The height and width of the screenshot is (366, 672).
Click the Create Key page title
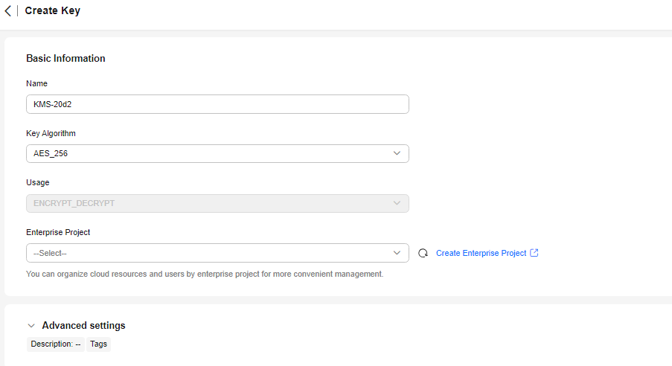pos(52,10)
